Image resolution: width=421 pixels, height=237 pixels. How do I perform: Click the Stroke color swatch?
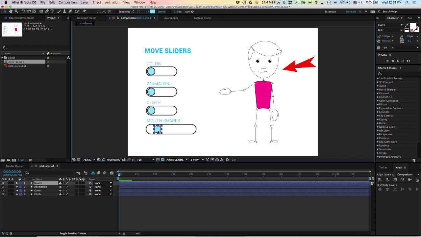(x=169, y=12)
